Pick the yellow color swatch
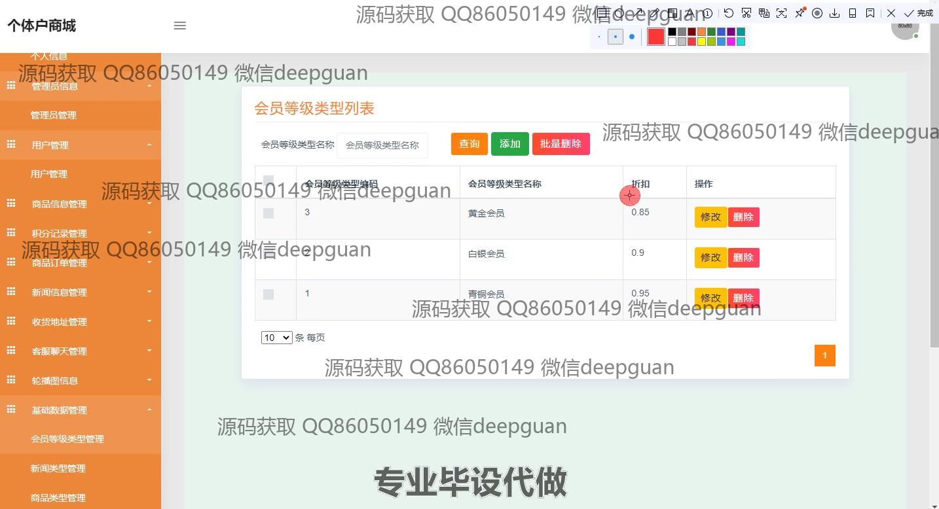939x509 pixels. click(x=701, y=42)
